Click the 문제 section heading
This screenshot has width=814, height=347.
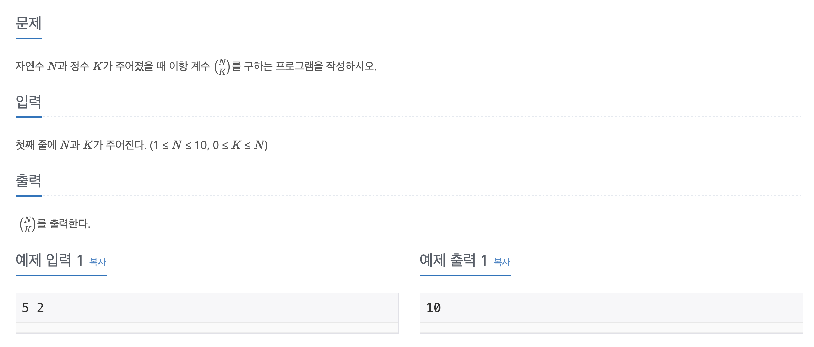pos(28,24)
